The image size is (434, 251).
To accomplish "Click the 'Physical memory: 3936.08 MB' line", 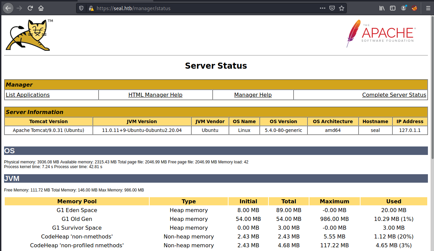I will coord(126,162).
